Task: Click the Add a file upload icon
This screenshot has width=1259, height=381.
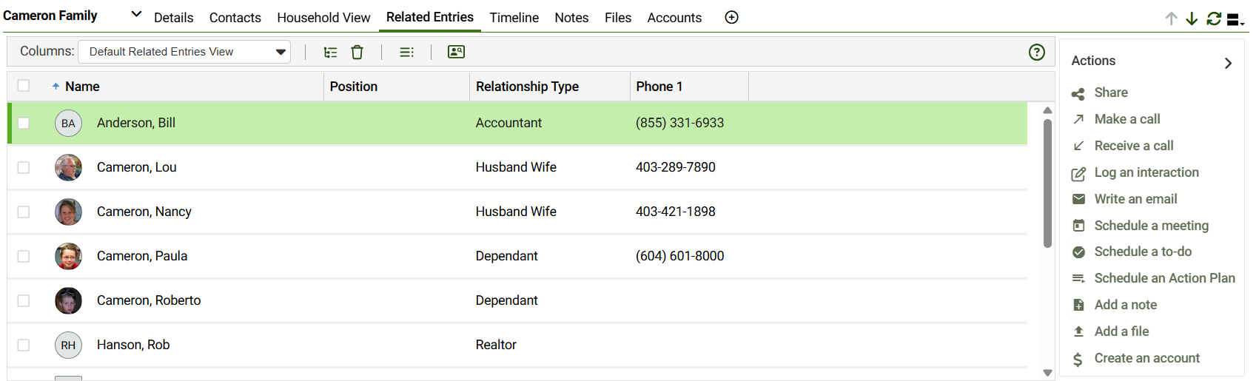Action: click(x=1078, y=331)
